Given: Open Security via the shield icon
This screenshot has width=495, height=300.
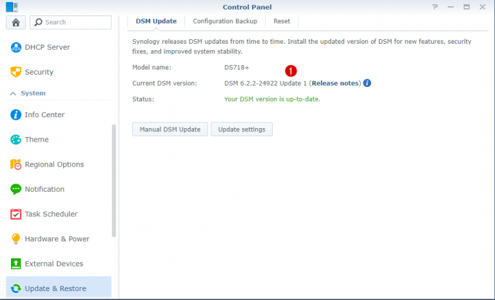Looking at the screenshot, I should pyautogui.click(x=15, y=72).
